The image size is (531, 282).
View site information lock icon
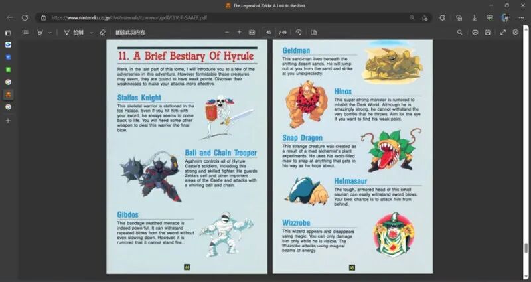[43, 18]
